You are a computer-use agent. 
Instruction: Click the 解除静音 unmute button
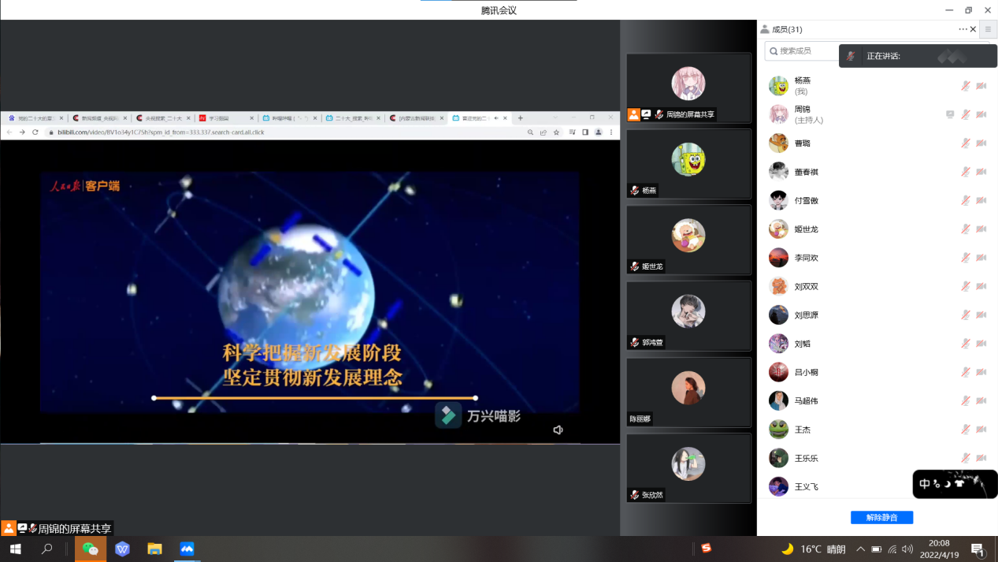(x=881, y=518)
